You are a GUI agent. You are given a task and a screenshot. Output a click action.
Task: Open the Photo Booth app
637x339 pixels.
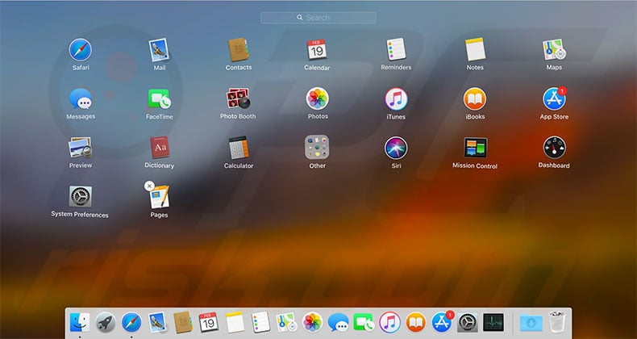(238, 98)
